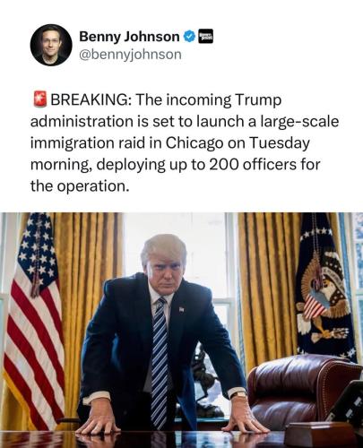
Task: Click the blue verified checkmark badge
Action: (x=189, y=37)
